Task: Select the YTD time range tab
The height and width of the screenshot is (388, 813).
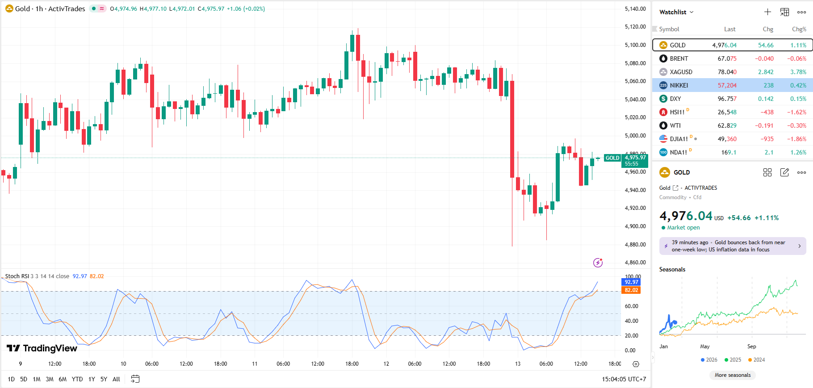Action: [77, 379]
